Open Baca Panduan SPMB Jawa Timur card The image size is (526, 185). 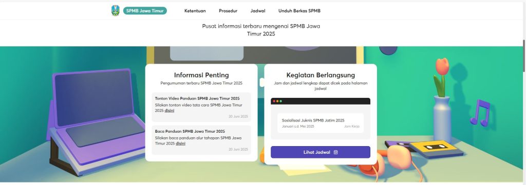click(x=201, y=140)
